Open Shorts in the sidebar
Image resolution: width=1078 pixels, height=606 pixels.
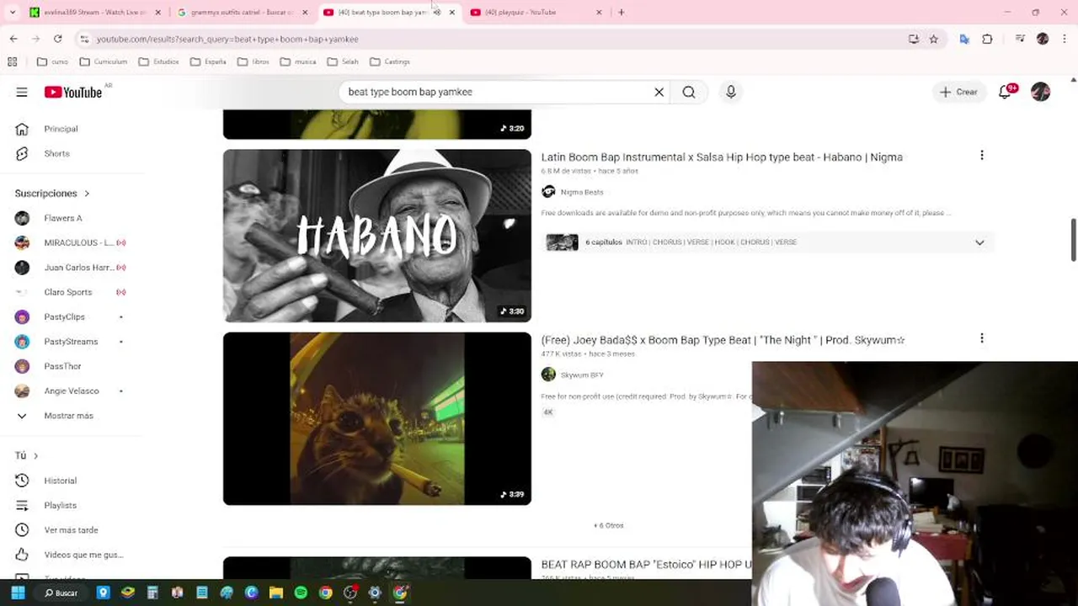pyautogui.click(x=56, y=153)
